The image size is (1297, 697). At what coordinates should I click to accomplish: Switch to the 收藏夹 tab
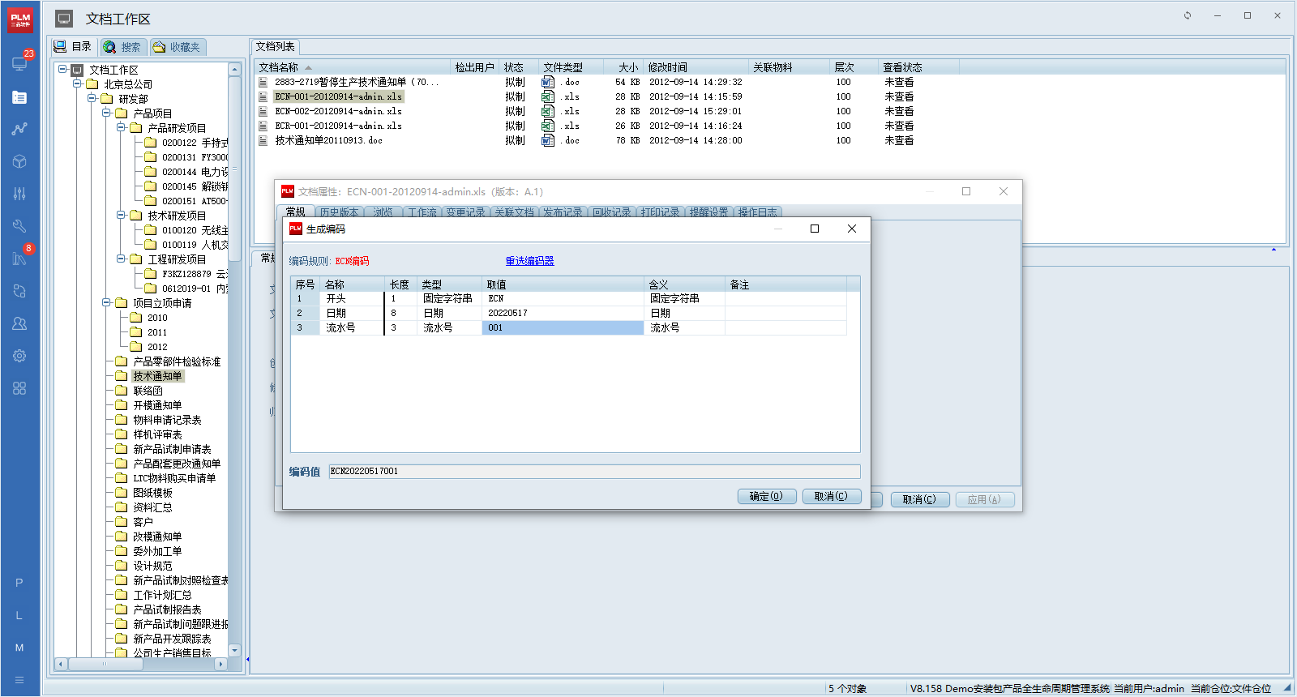click(177, 47)
